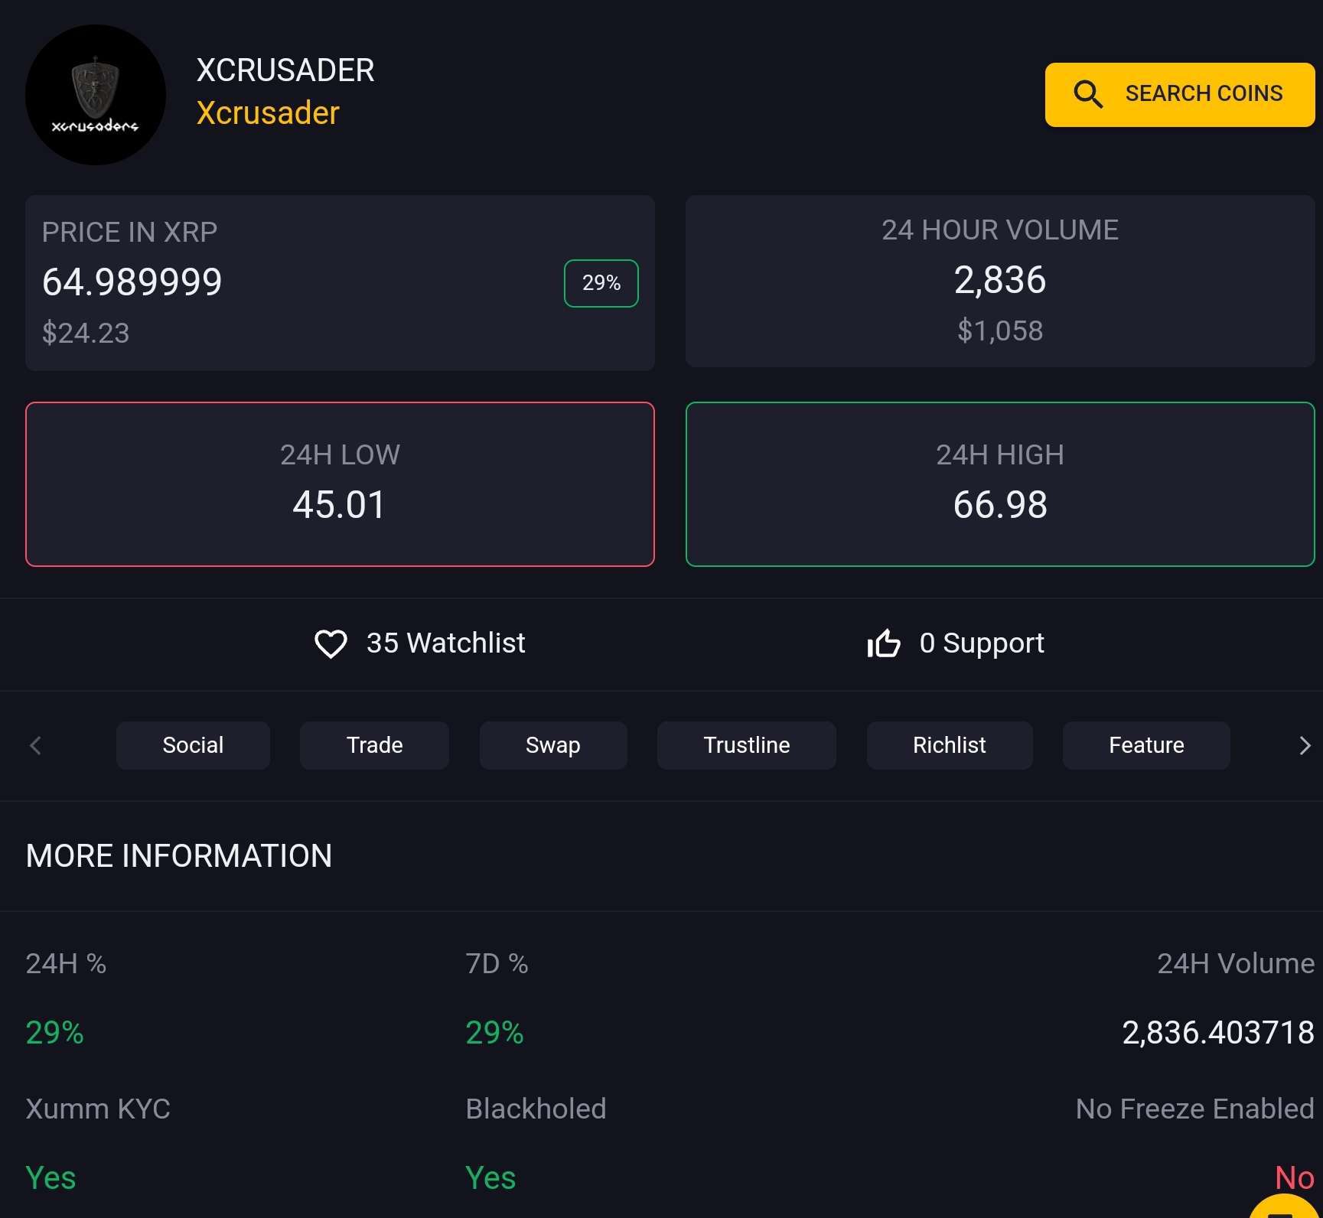
Task: Click the 24 hour volume value 2,836
Action: coord(1000,280)
